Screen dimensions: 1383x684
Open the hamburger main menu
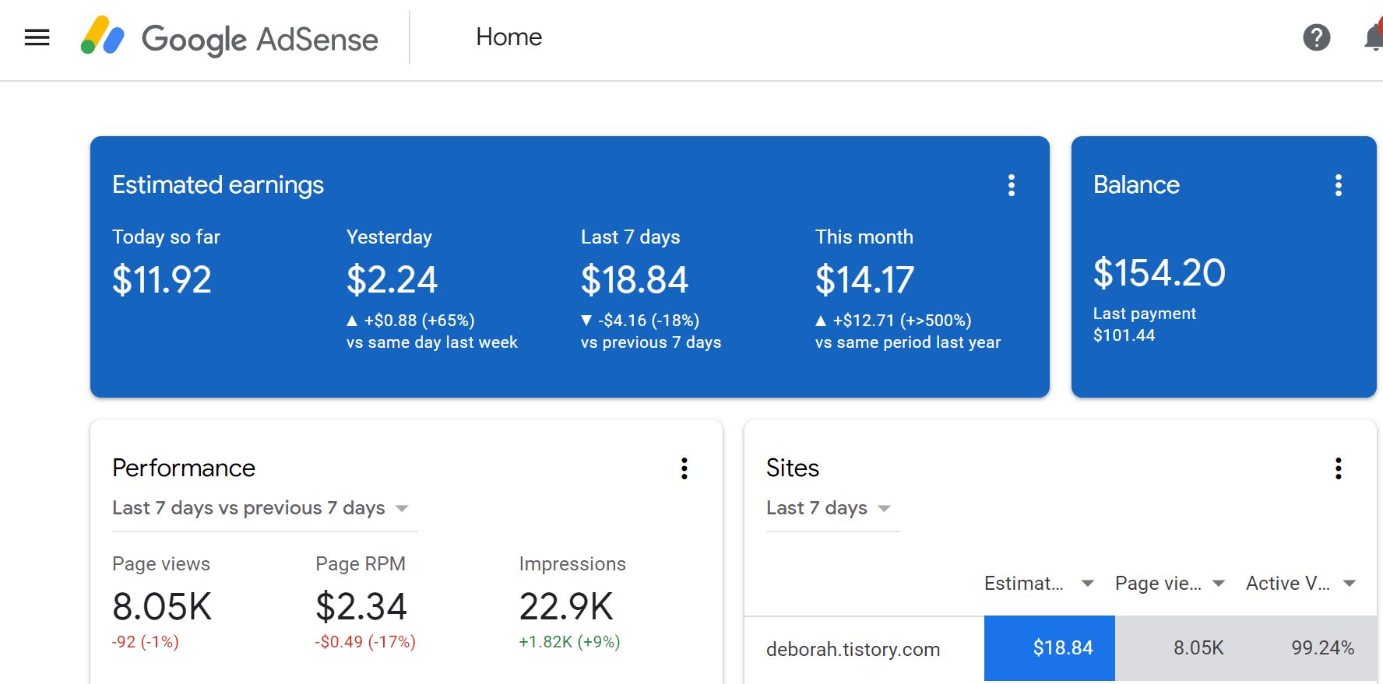tap(37, 37)
